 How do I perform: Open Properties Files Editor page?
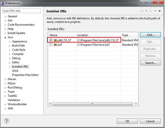pyautogui.click(x=25, y=75)
